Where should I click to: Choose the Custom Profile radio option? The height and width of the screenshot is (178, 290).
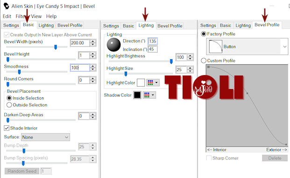click(x=204, y=61)
